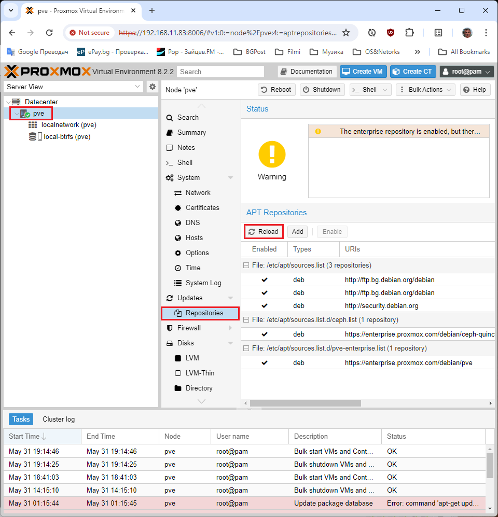The image size is (498, 517).
Task: Open the Documentation link
Action: tap(307, 72)
